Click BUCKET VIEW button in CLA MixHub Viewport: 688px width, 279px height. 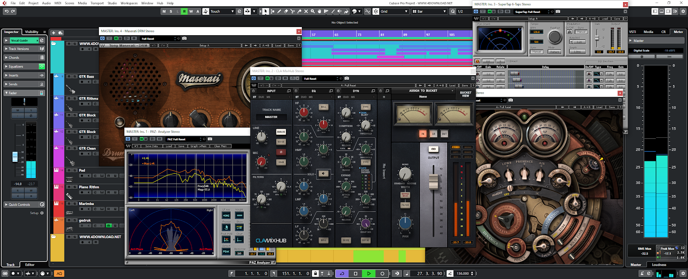coord(465,94)
